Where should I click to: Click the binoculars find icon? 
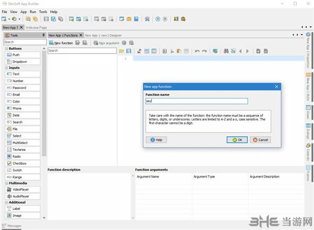(x=226, y=51)
